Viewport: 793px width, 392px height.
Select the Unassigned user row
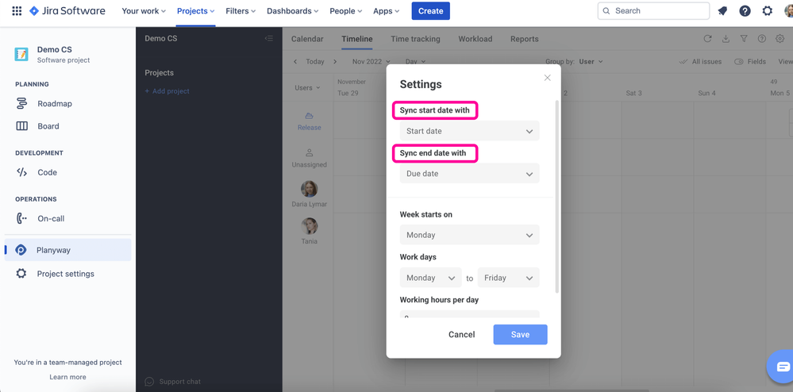309,157
